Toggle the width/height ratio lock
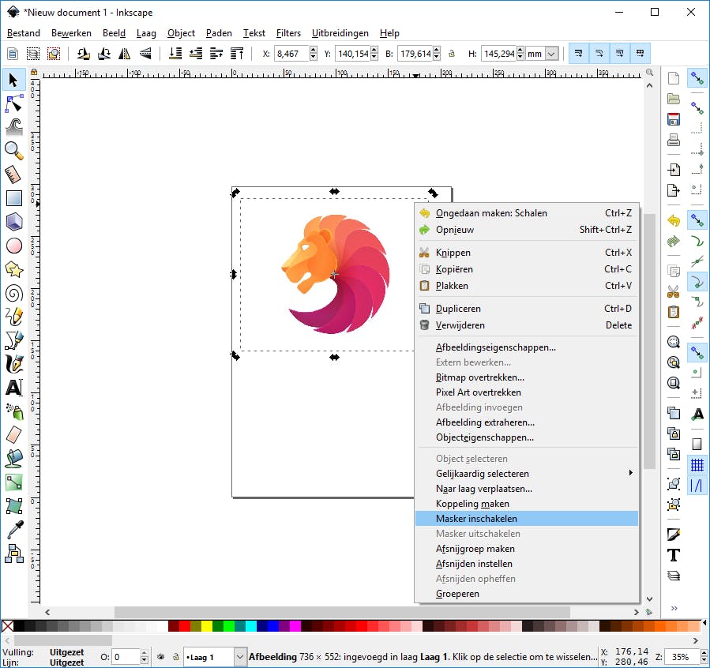This screenshot has width=710, height=668. 451,54
